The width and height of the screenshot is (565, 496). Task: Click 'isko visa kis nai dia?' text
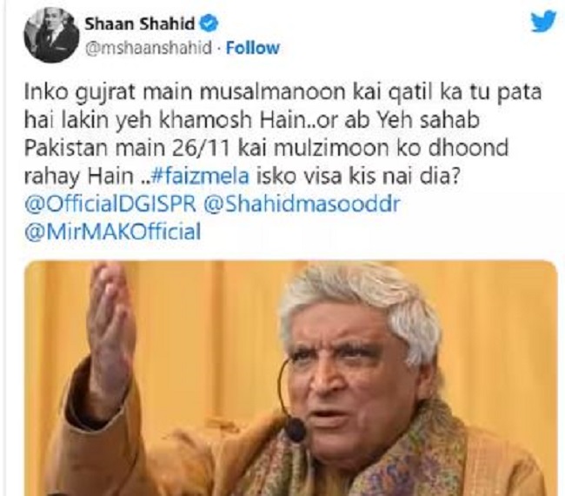coord(356,177)
